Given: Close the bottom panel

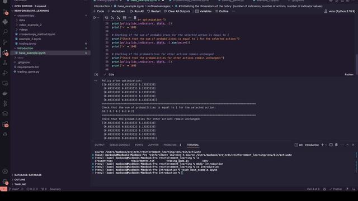Looking at the screenshot, I should 353,145.
